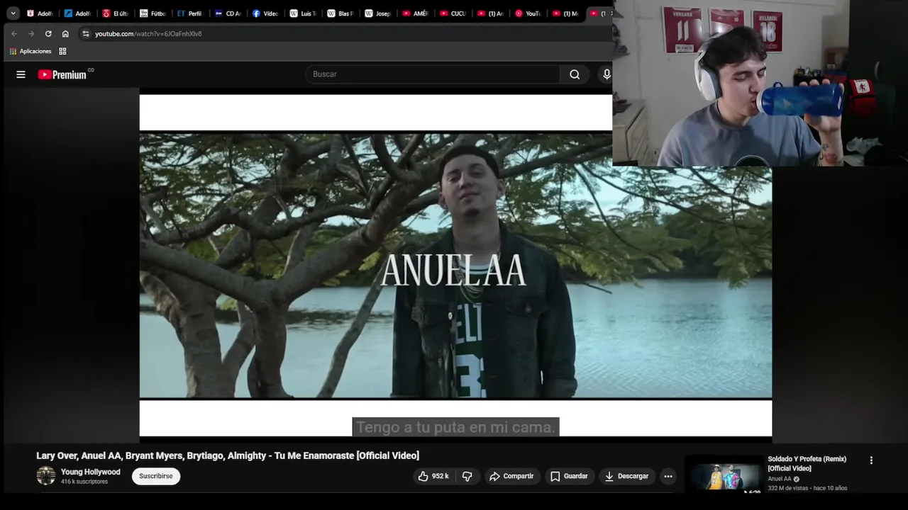Save video using Guardar button
Image resolution: width=908 pixels, height=510 pixels.
569,476
